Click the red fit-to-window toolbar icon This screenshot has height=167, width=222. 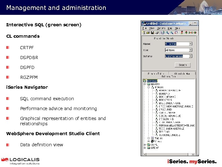click(x=176, y=33)
